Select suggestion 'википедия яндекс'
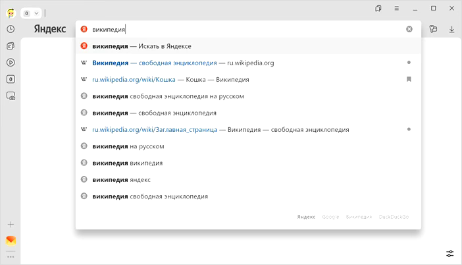Viewport: 462px width, 265px height. tap(122, 179)
